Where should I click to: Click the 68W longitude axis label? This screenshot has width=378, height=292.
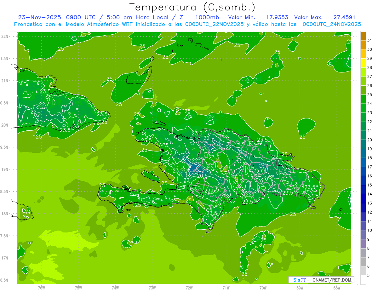coord(337,288)
